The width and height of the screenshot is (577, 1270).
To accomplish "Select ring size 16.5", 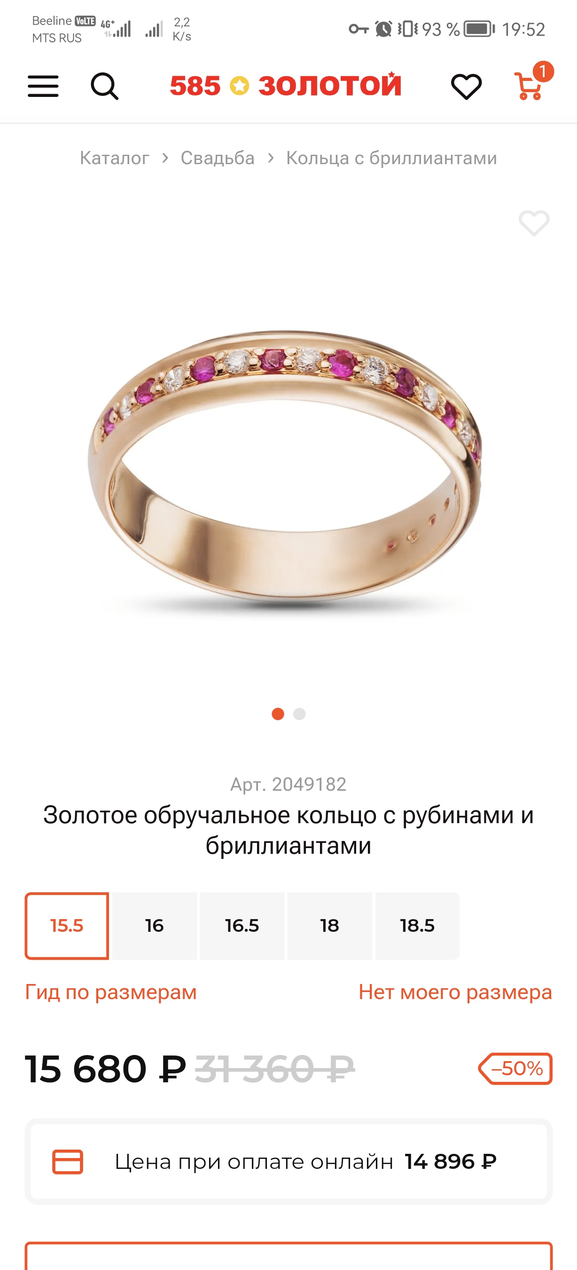I will [242, 925].
